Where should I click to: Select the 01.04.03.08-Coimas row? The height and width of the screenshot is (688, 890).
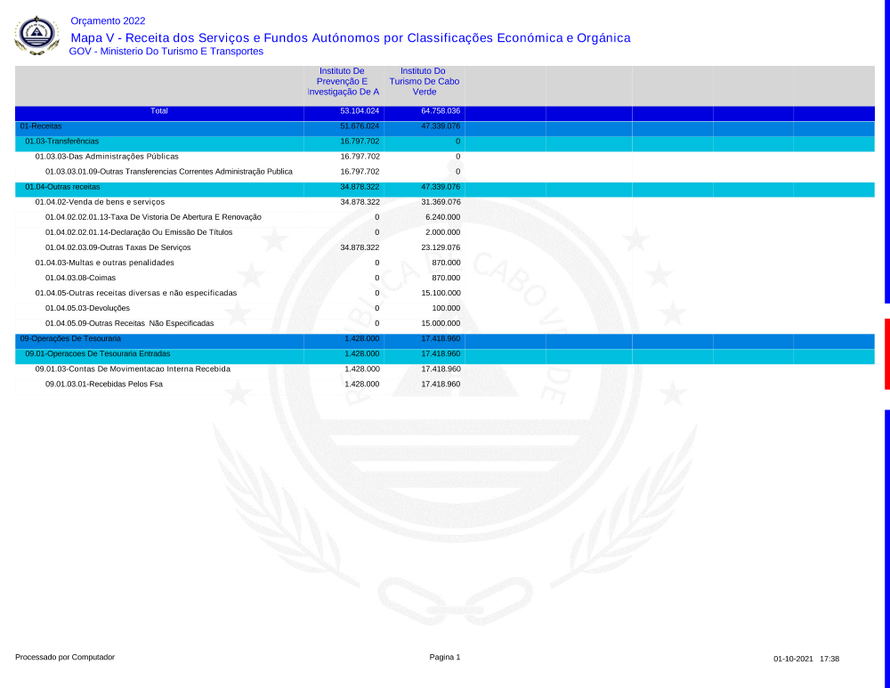click(x=80, y=278)
